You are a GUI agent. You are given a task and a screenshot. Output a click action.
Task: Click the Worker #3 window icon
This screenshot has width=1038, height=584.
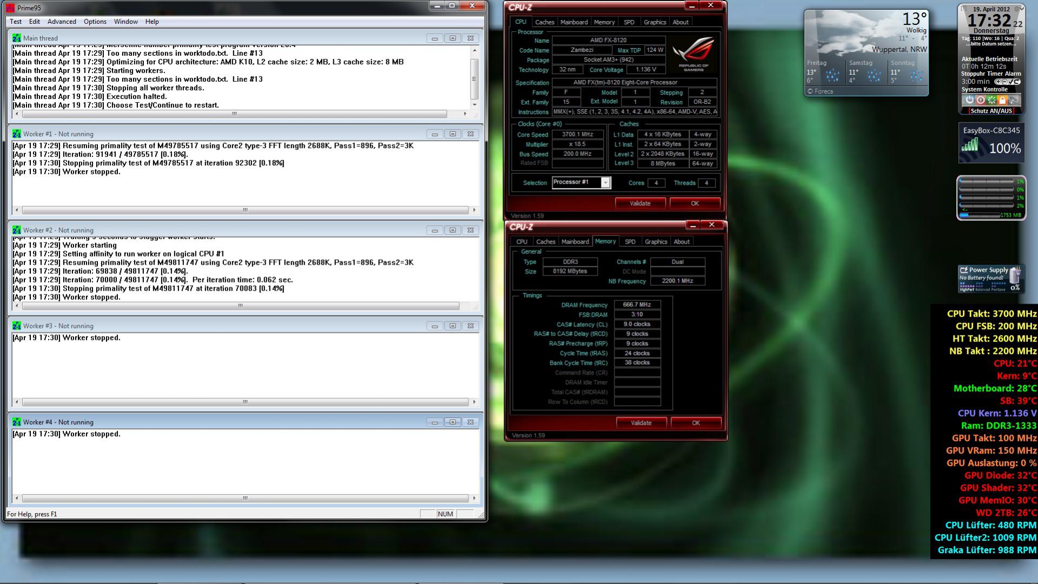[x=16, y=326]
